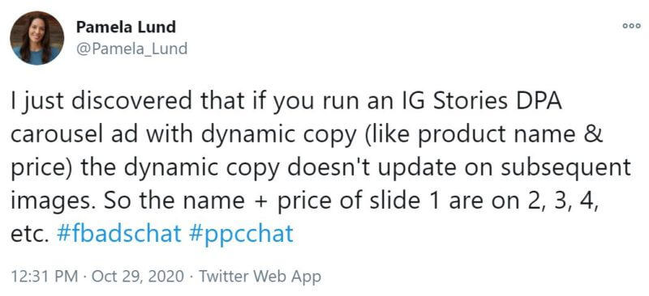Image resolution: width=649 pixels, height=296 pixels.
Task: Click the Oct 29, 2020 date
Action: [x=137, y=276]
